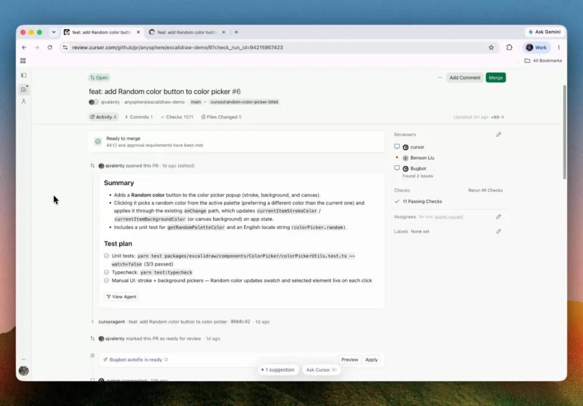Click the Ready to merge check circle icon

pos(98,141)
